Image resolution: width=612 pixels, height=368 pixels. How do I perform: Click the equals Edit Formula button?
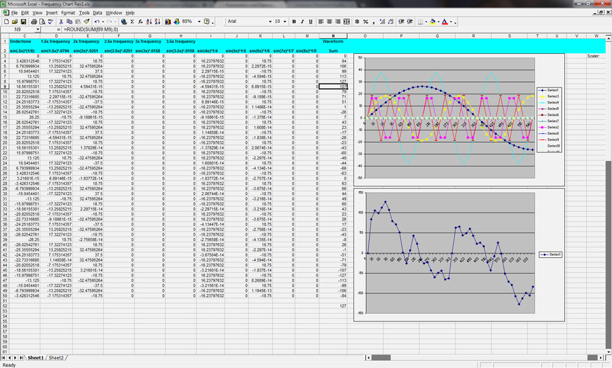(x=59, y=29)
